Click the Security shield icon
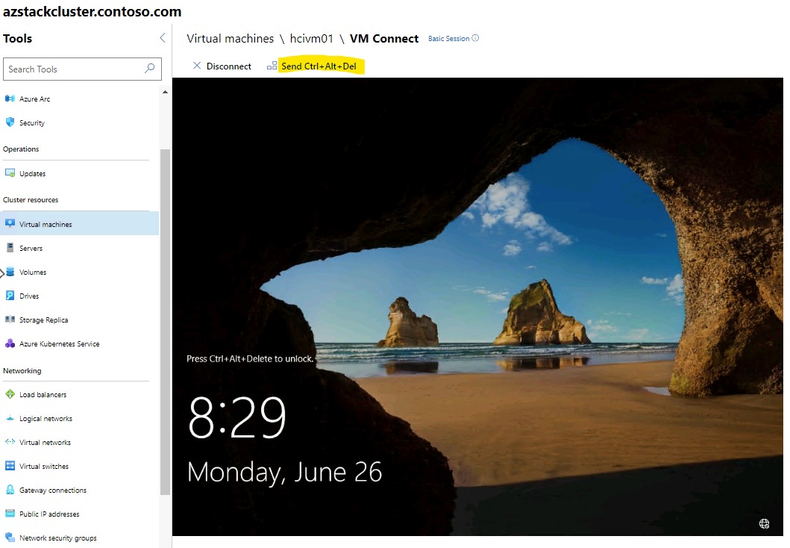The height and width of the screenshot is (548, 790). click(10, 122)
